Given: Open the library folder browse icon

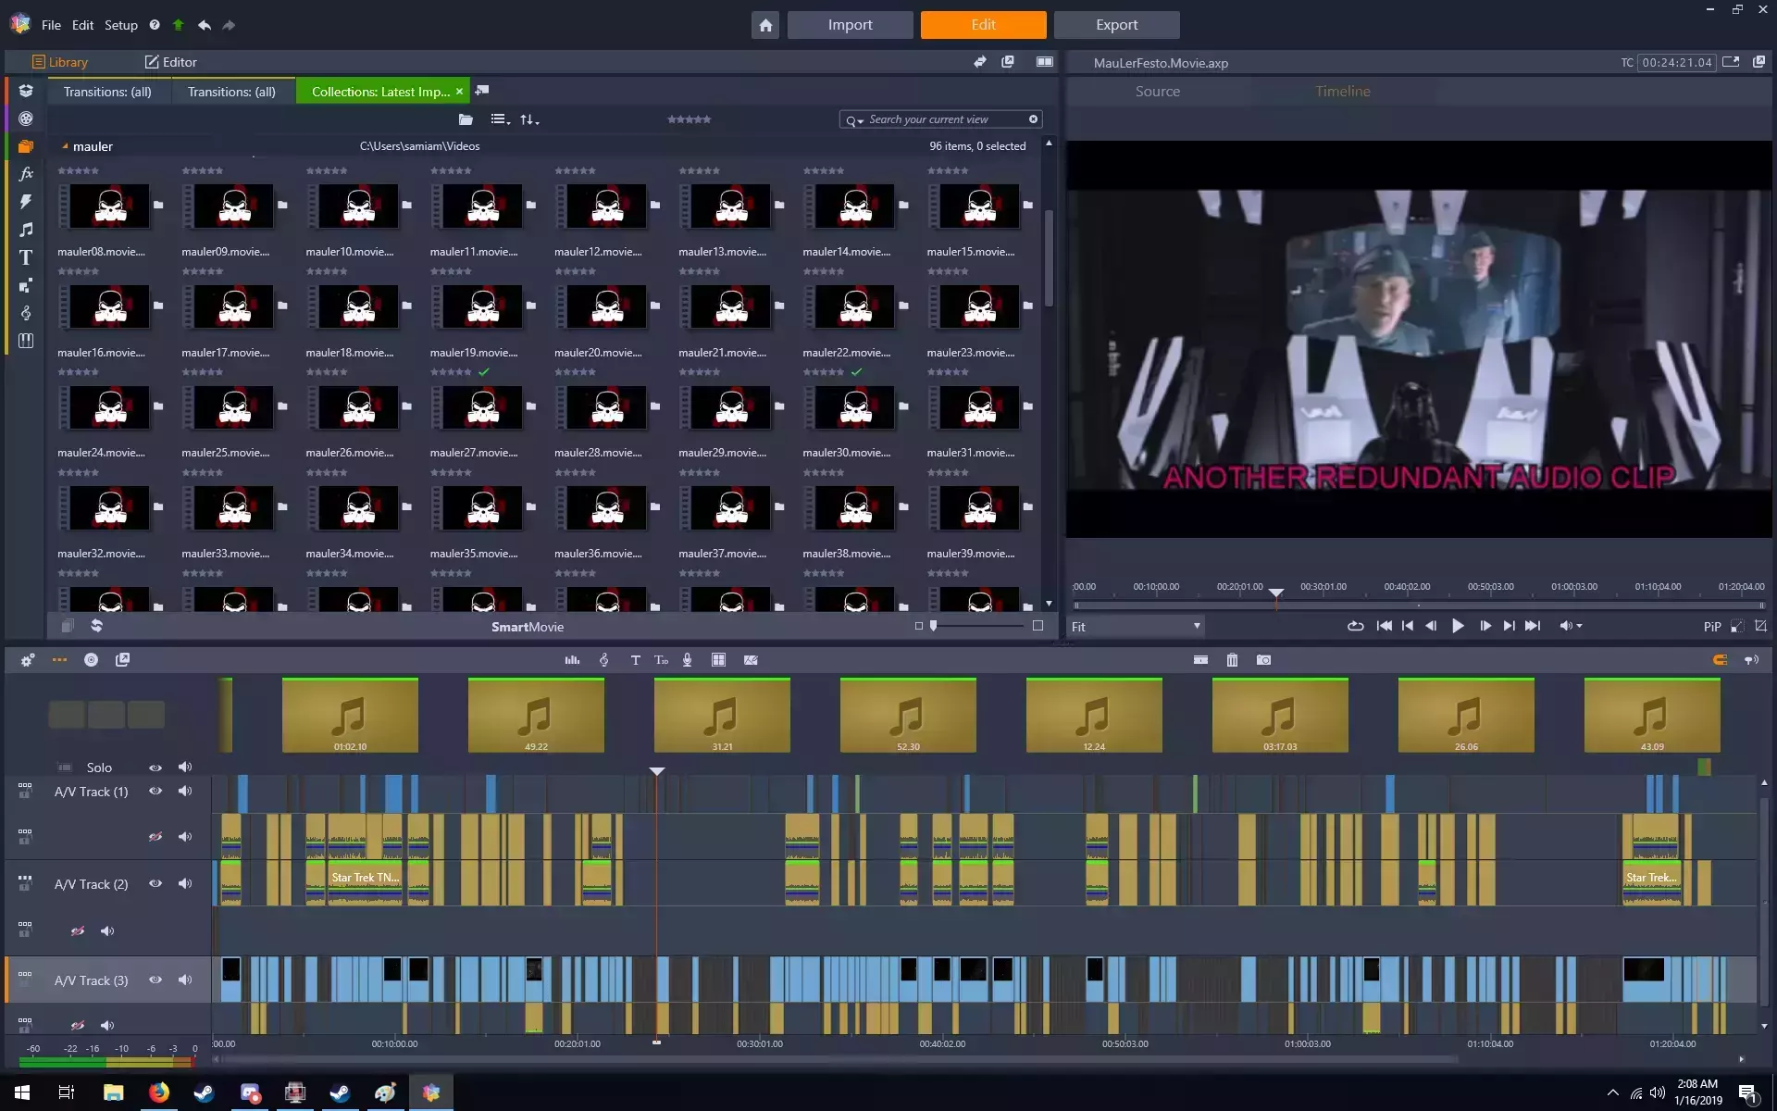Looking at the screenshot, I should click(x=466, y=119).
